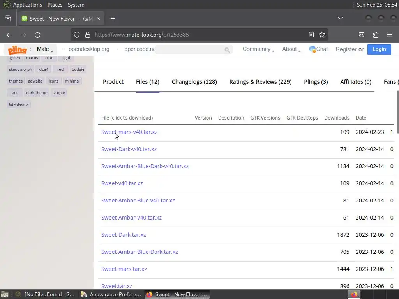Switch to Appearance Preferences taskbar window
399x299 pixels.
coord(111,294)
